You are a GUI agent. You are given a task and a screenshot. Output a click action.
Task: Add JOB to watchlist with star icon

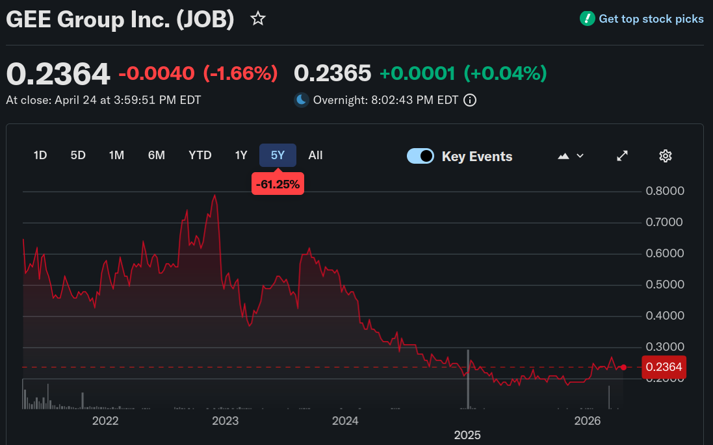coord(258,19)
